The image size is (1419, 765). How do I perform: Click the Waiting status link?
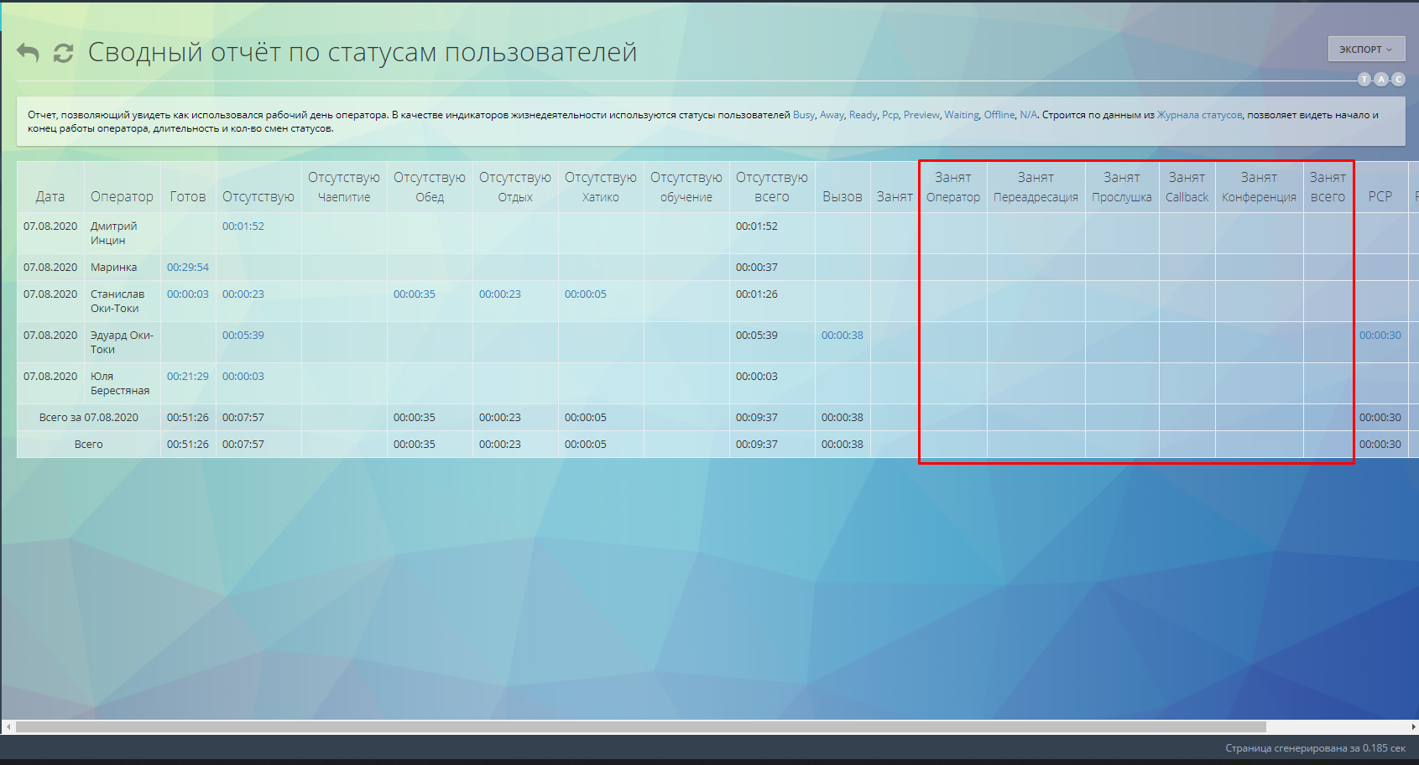(962, 115)
